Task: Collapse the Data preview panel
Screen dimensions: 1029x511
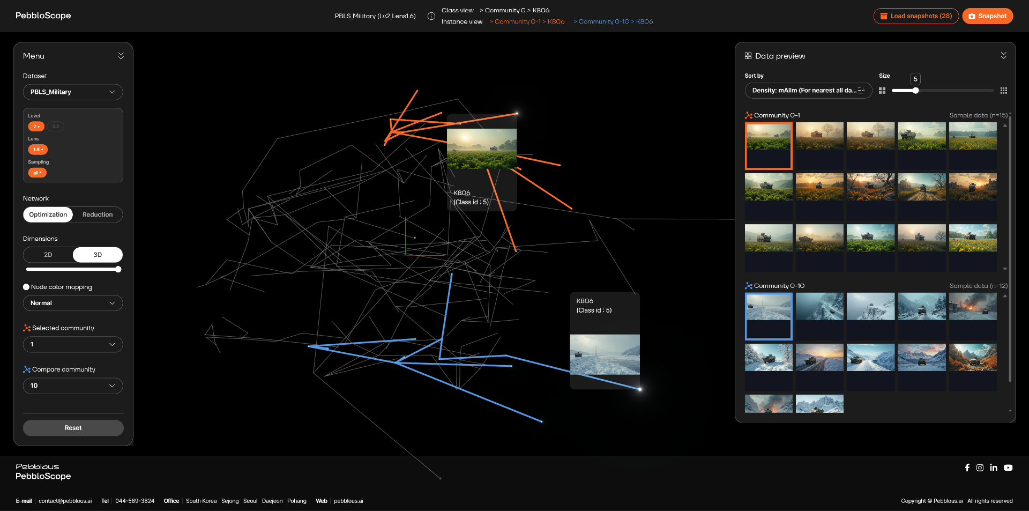Action: 1003,56
